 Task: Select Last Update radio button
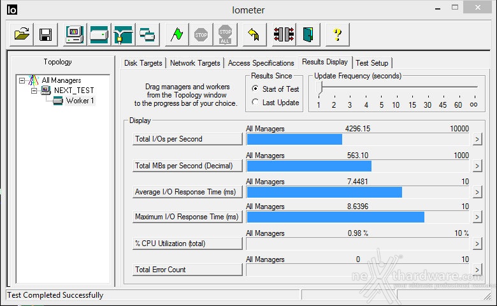[255, 102]
